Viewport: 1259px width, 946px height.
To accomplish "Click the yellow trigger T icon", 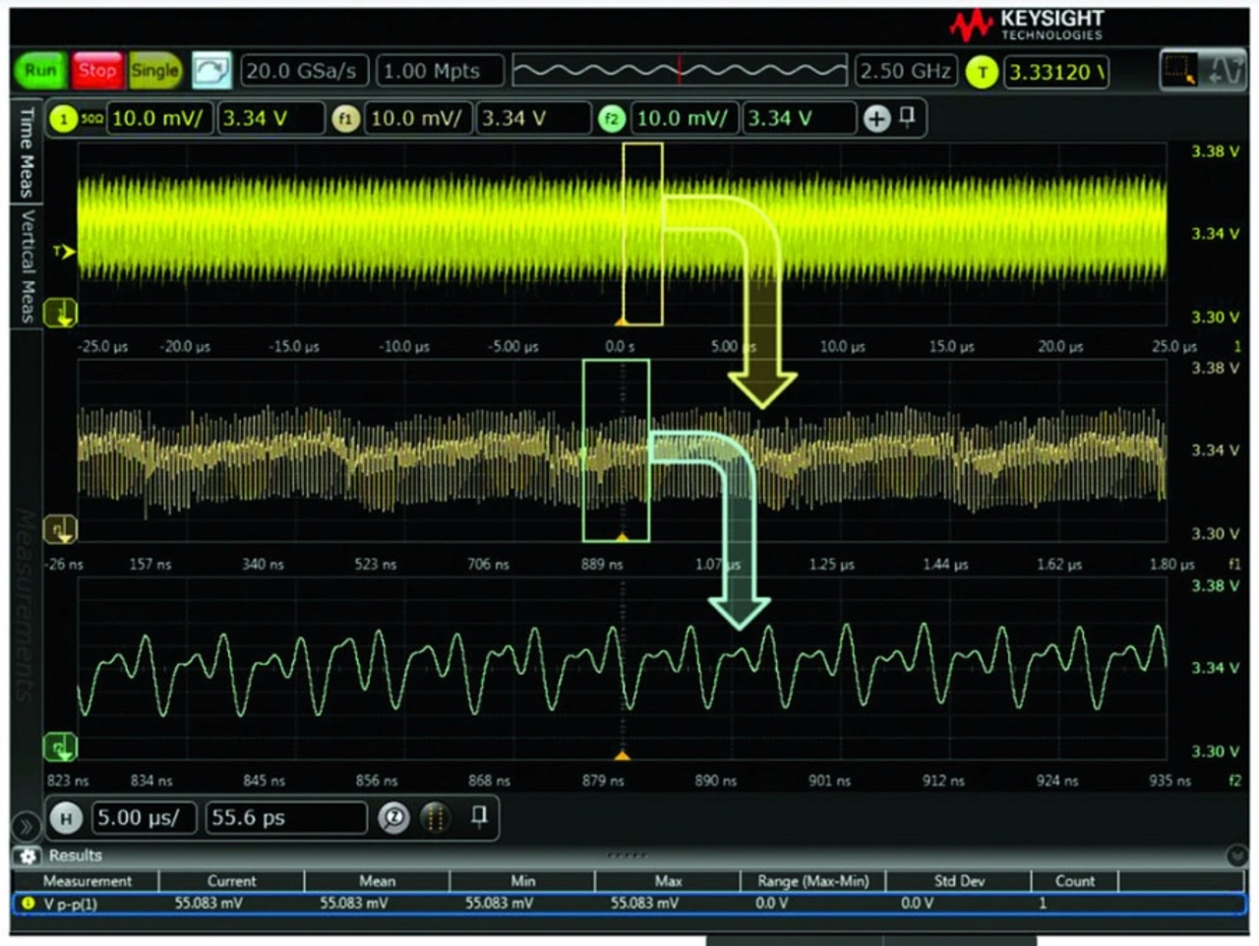I will pyautogui.click(x=982, y=72).
